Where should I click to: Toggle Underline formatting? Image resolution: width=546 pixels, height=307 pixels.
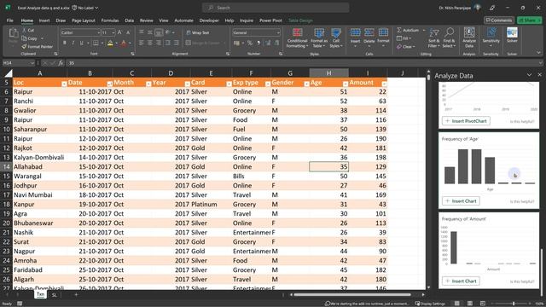[x=82, y=43]
